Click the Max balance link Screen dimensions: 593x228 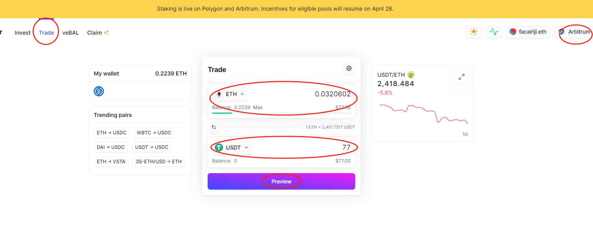tap(258, 107)
